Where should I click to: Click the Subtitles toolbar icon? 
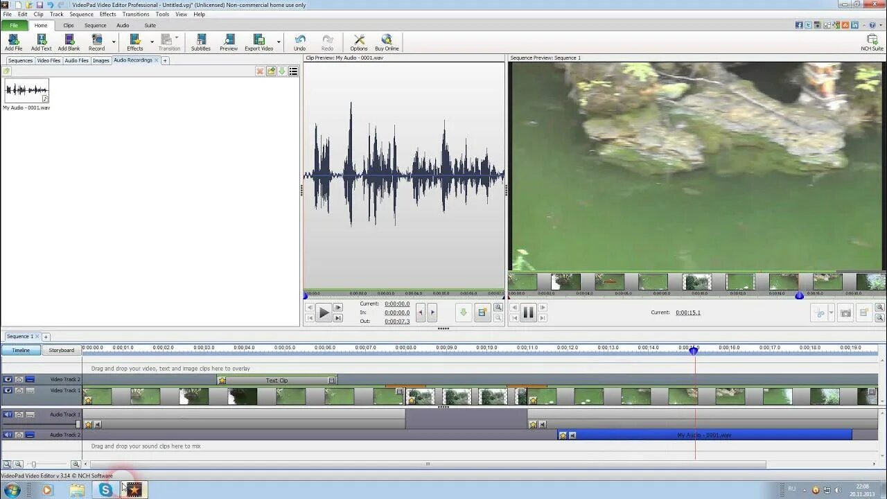(x=200, y=42)
